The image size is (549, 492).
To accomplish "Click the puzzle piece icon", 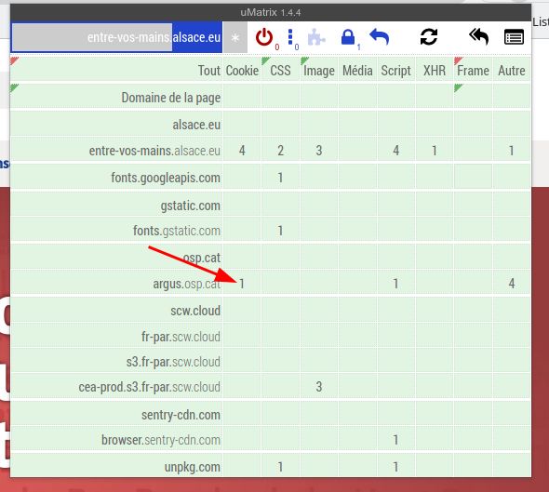I will 316,37.
